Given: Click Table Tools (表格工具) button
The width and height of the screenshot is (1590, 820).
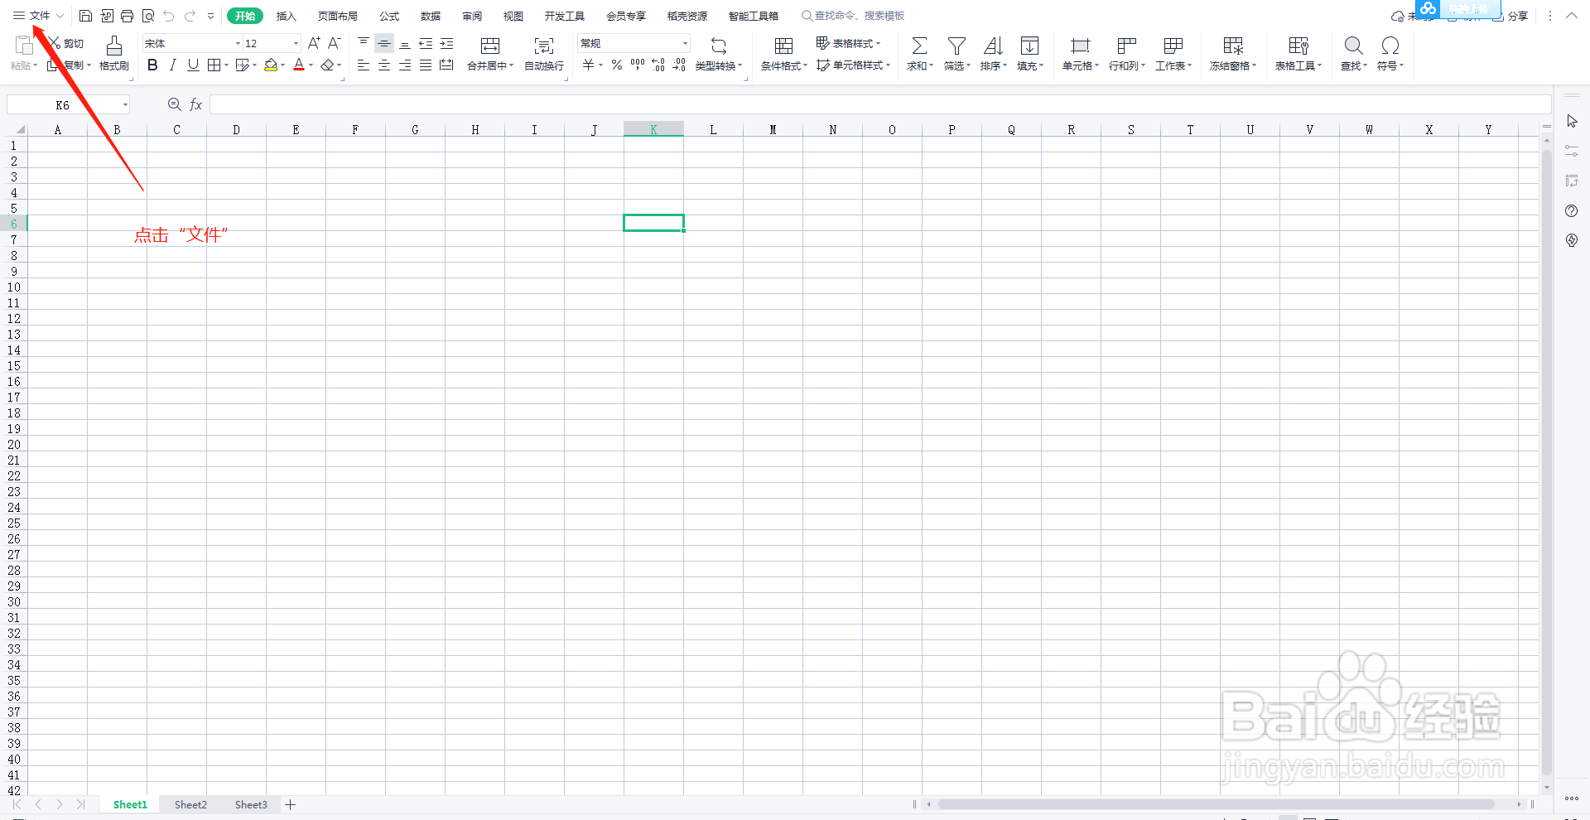Looking at the screenshot, I should coord(1298,53).
